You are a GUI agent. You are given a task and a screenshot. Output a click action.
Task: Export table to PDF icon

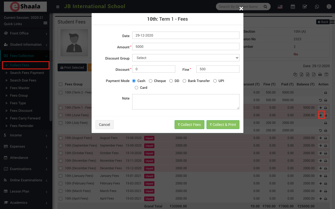click(x=314, y=74)
